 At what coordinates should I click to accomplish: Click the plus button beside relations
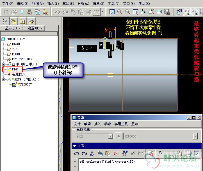click(x=75, y=161)
